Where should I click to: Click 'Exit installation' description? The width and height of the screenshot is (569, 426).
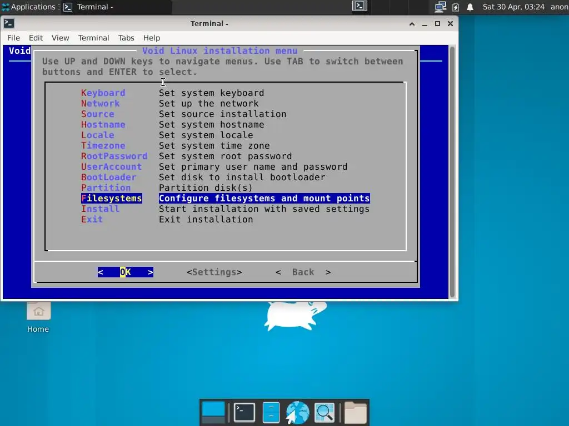pos(206,219)
